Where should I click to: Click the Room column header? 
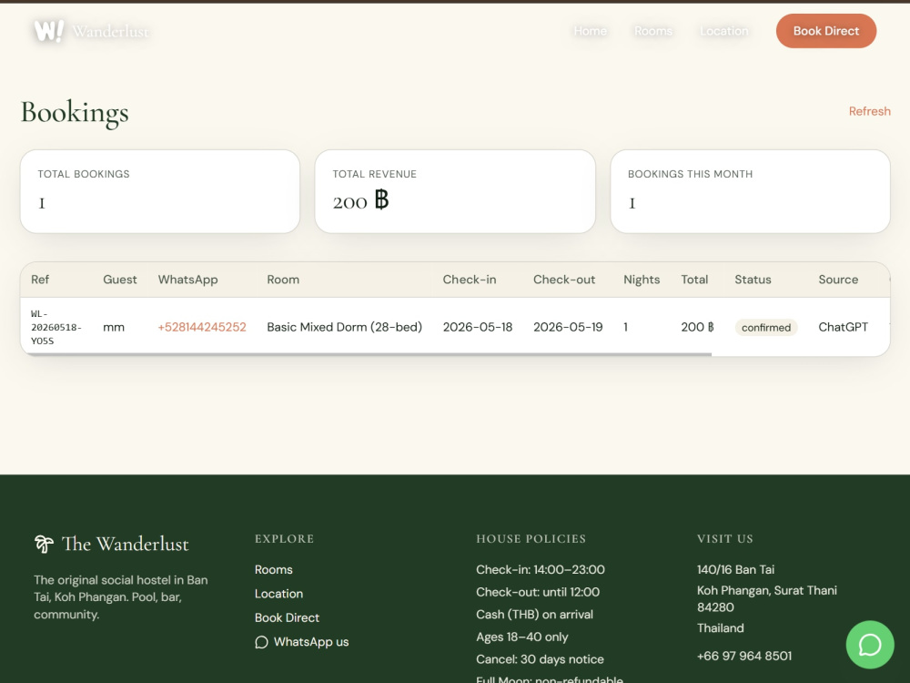click(283, 280)
